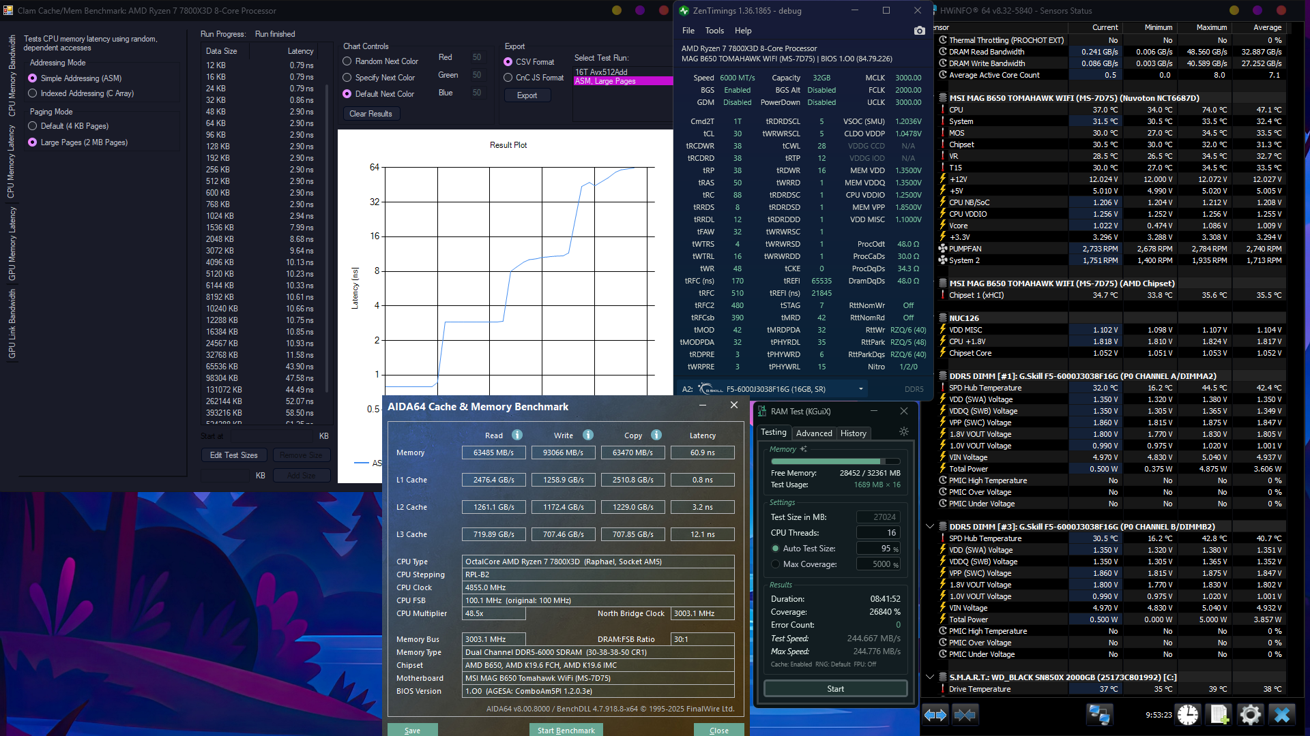Click HWiNFO expand sensors arrows icon
1310x736 pixels.
click(935, 715)
